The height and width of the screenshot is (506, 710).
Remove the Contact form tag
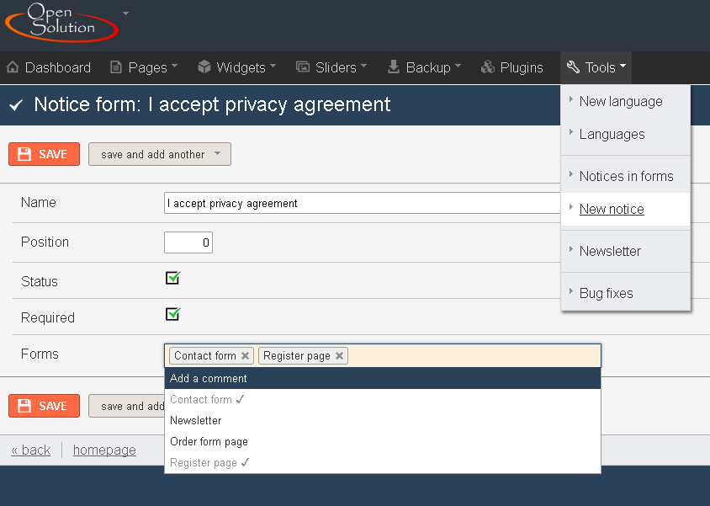[245, 355]
